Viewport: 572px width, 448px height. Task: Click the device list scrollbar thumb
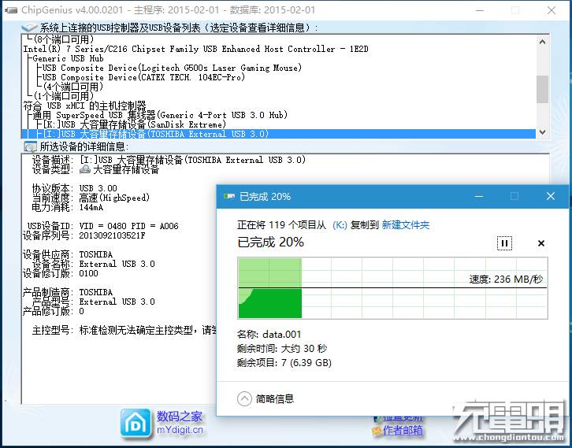(542, 89)
